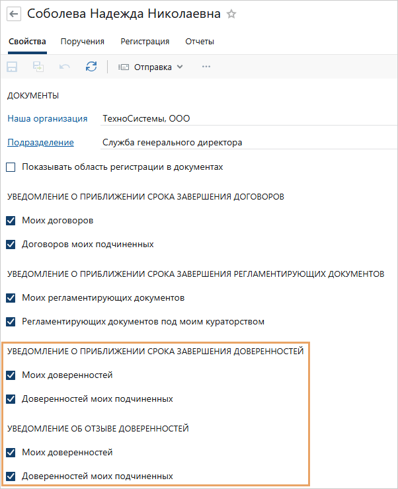Open the Регистрация tab
Viewport: 398px width, 489px height.
coord(145,41)
